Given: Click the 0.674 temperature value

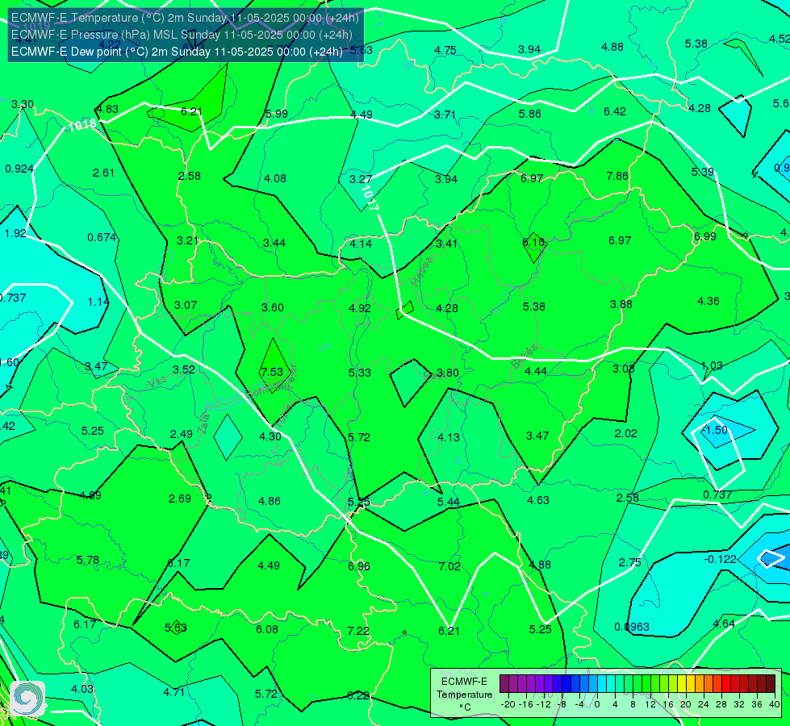Looking at the screenshot, I should 102,237.
